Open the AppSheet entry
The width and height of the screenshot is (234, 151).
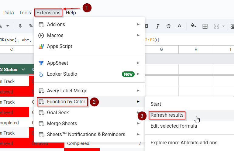pyautogui.click(x=89, y=63)
